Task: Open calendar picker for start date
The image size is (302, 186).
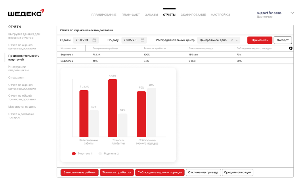Action: tap(94, 40)
